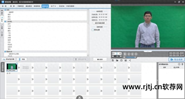Screen dimensions: 185x99
Task: Click the 选取时长 duration field
Action: coord(103,20)
